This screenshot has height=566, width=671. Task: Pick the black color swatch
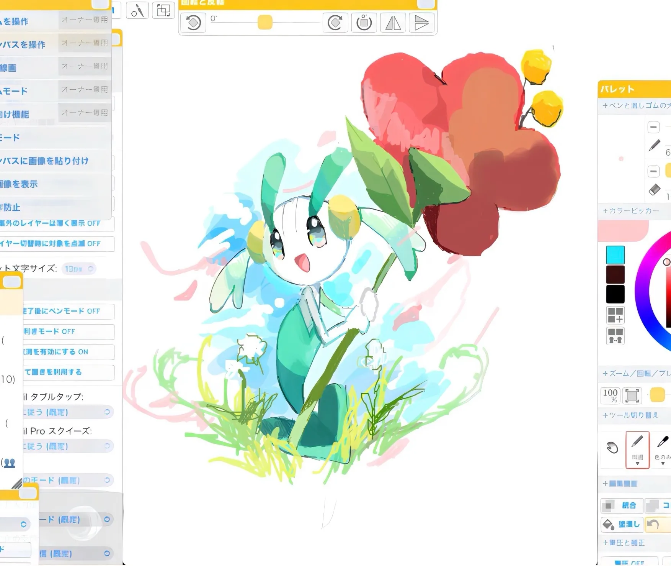coord(615,294)
